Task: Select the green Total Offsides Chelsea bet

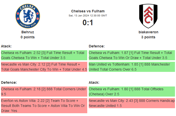Action: tap(131, 92)
